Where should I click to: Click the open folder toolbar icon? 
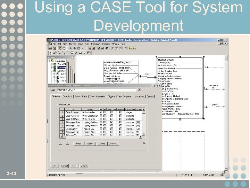pos(51,48)
